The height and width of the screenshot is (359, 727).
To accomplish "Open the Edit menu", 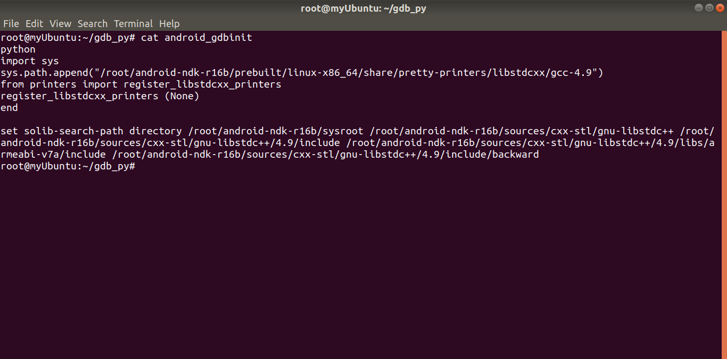I will pos(35,24).
